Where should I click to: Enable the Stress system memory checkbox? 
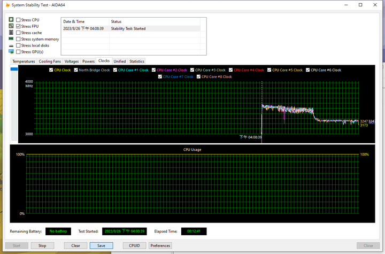pos(18,39)
